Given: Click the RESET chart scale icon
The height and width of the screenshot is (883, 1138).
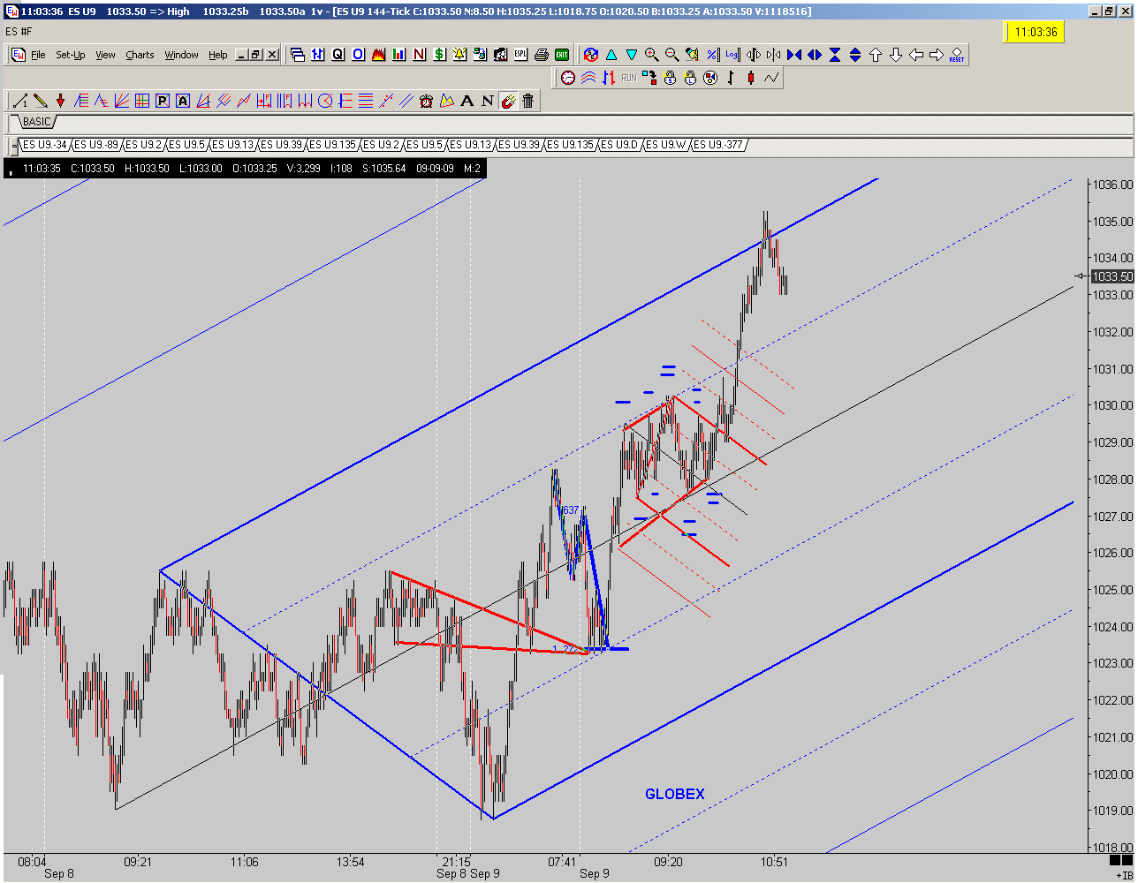Looking at the screenshot, I should tap(956, 55).
